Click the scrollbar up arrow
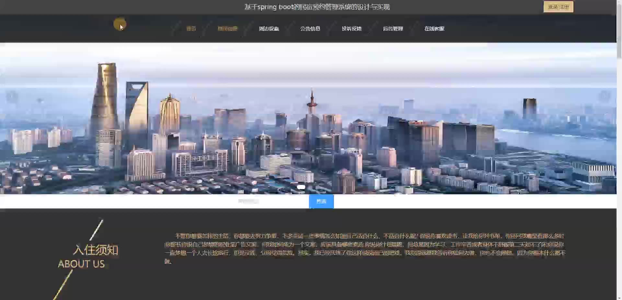 (x=619, y=2)
